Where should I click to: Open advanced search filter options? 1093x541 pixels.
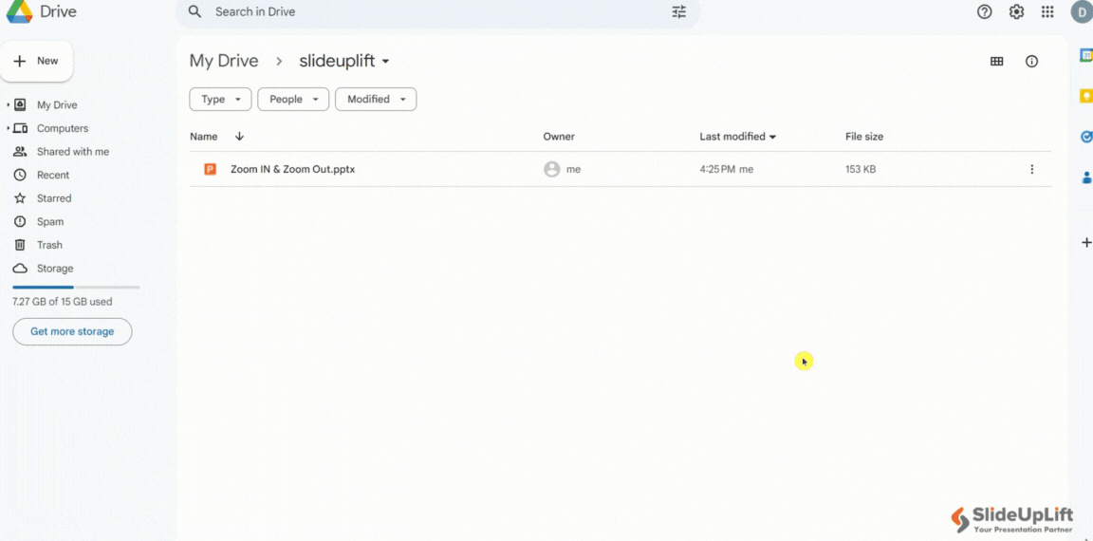pyautogui.click(x=679, y=11)
